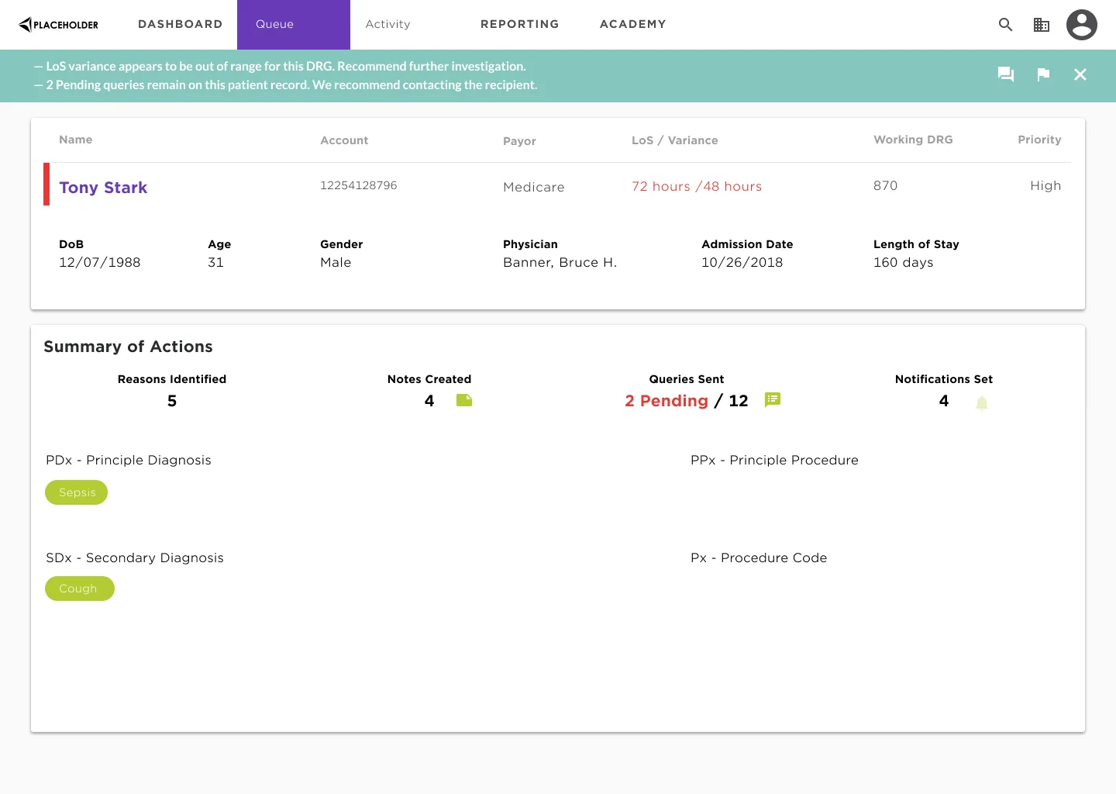Click the 72 hours /48 hours variance
The image size is (1116, 794).
(x=697, y=186)
